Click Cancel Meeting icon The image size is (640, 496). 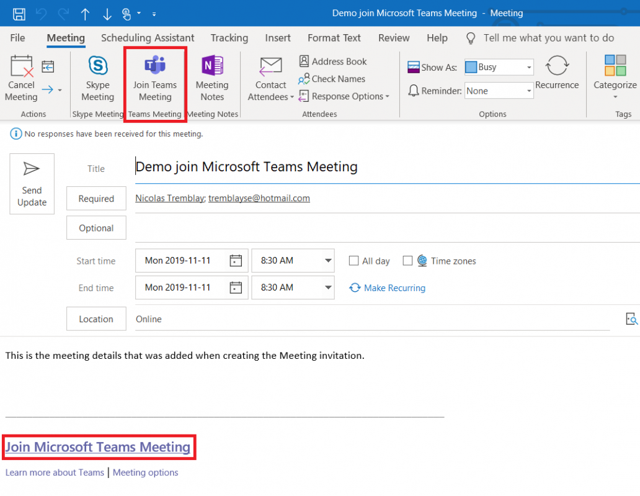[22, 66]
